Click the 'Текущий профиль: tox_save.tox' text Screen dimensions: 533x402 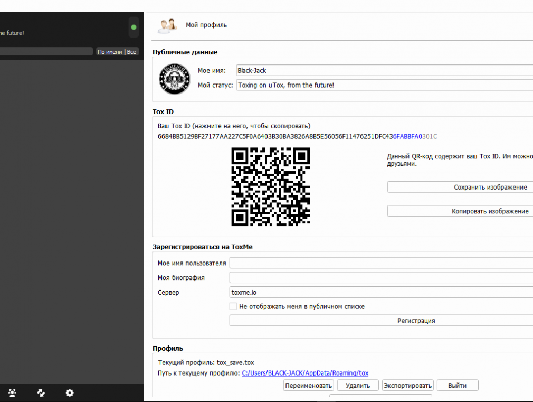coord(206,362)
